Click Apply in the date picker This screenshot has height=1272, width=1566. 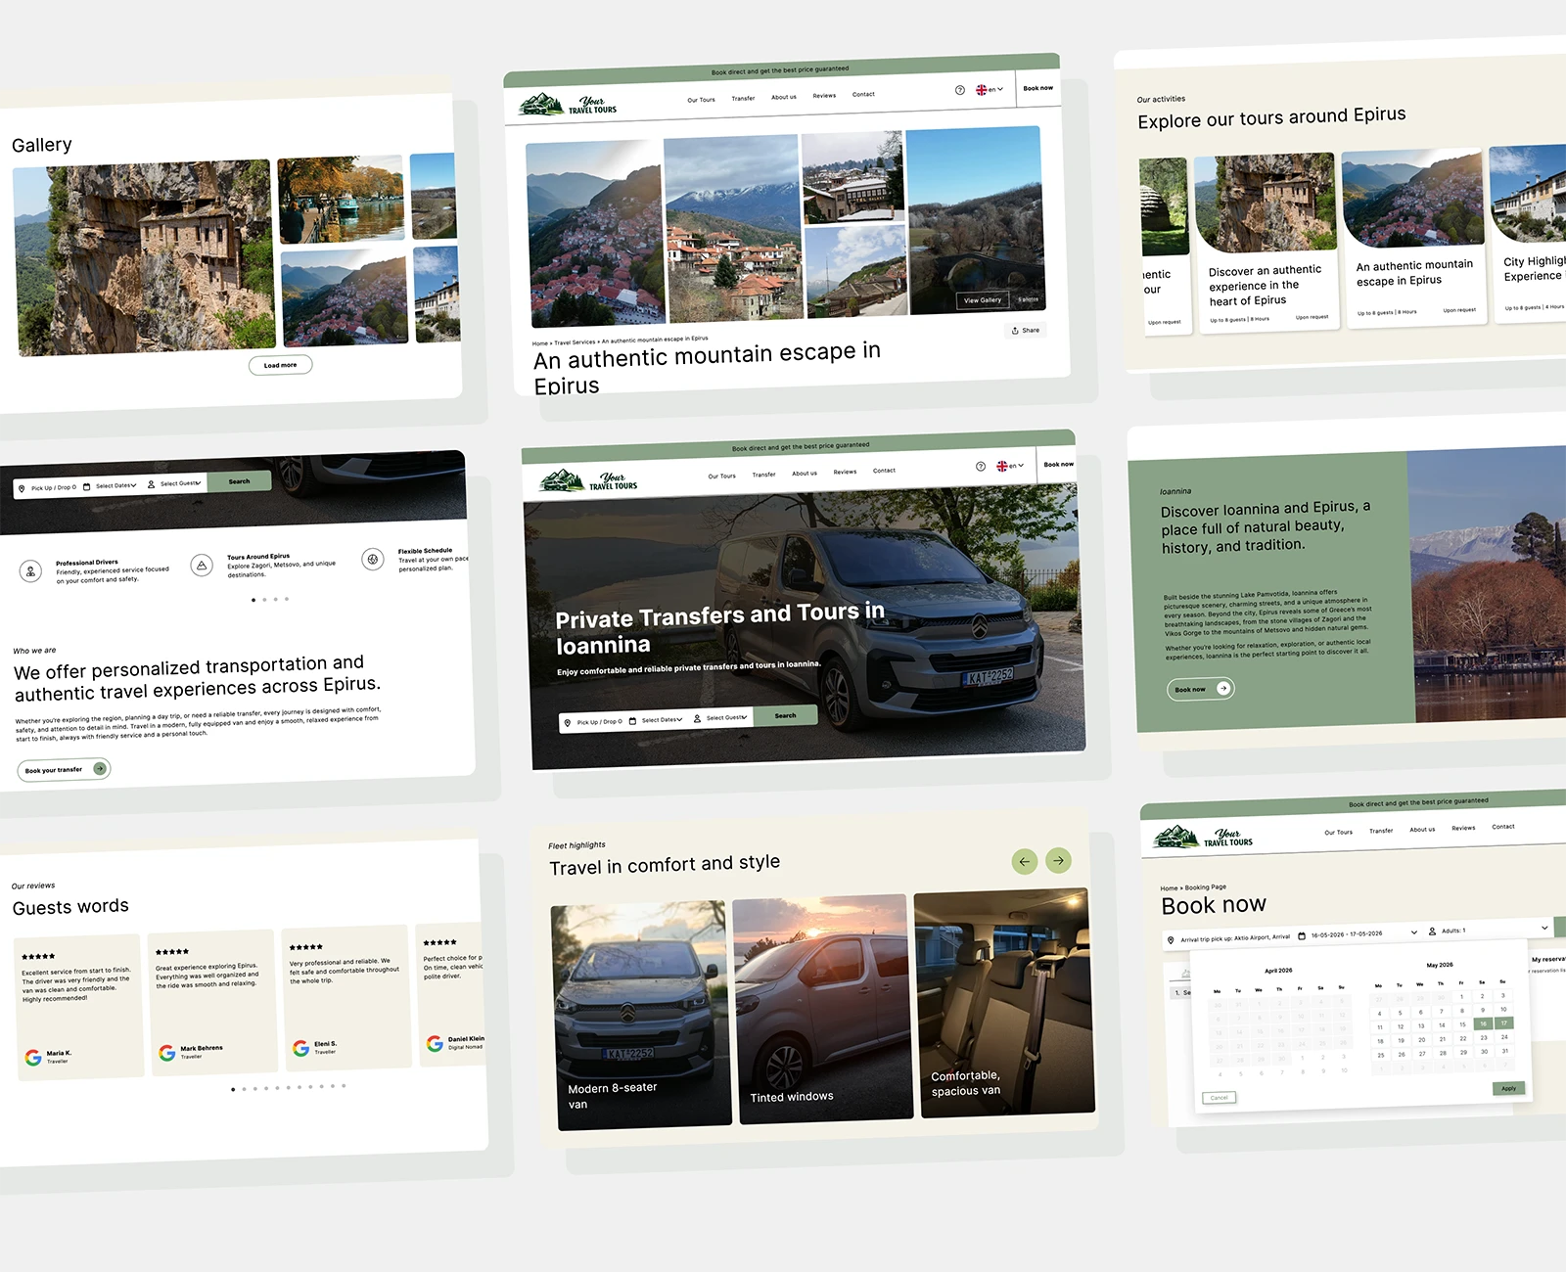[1508, 1088]
